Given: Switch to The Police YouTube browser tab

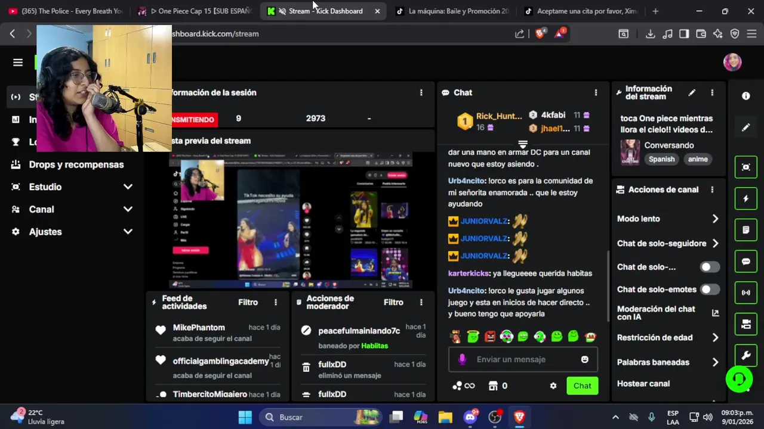Looking at the screenshot, I should (x=66, y=11).
